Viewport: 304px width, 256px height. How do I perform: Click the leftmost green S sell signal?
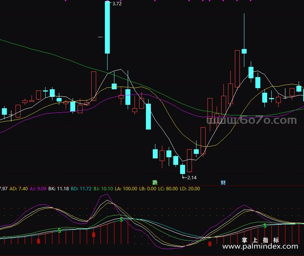pyautogui.click(x=59, y=231)
